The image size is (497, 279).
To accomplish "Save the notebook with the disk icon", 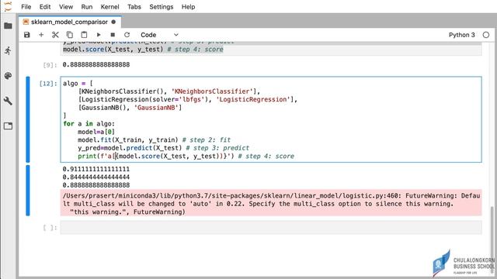I will tap(27, 35).
